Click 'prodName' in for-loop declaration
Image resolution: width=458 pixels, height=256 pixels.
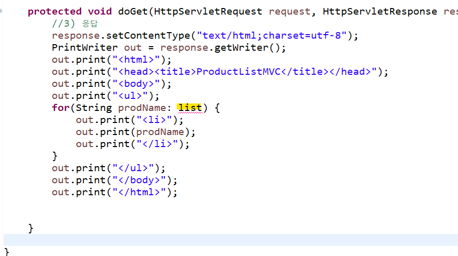142,108
